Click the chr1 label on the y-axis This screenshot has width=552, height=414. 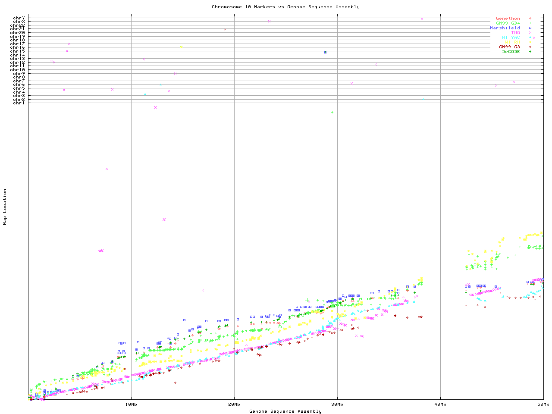(19, 103)
